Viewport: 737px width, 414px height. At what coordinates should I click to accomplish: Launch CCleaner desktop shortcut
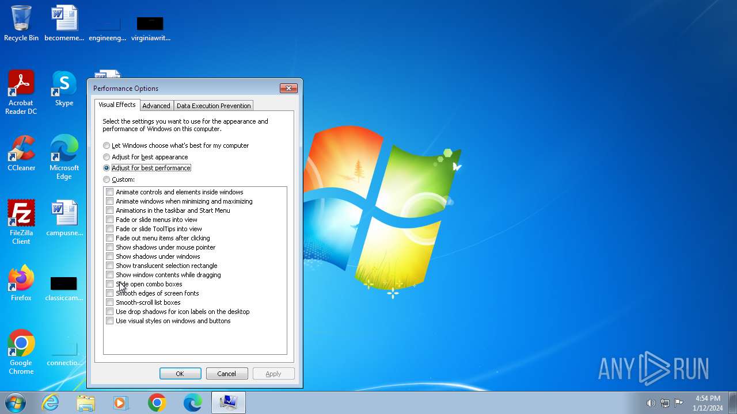coord(21,153)
